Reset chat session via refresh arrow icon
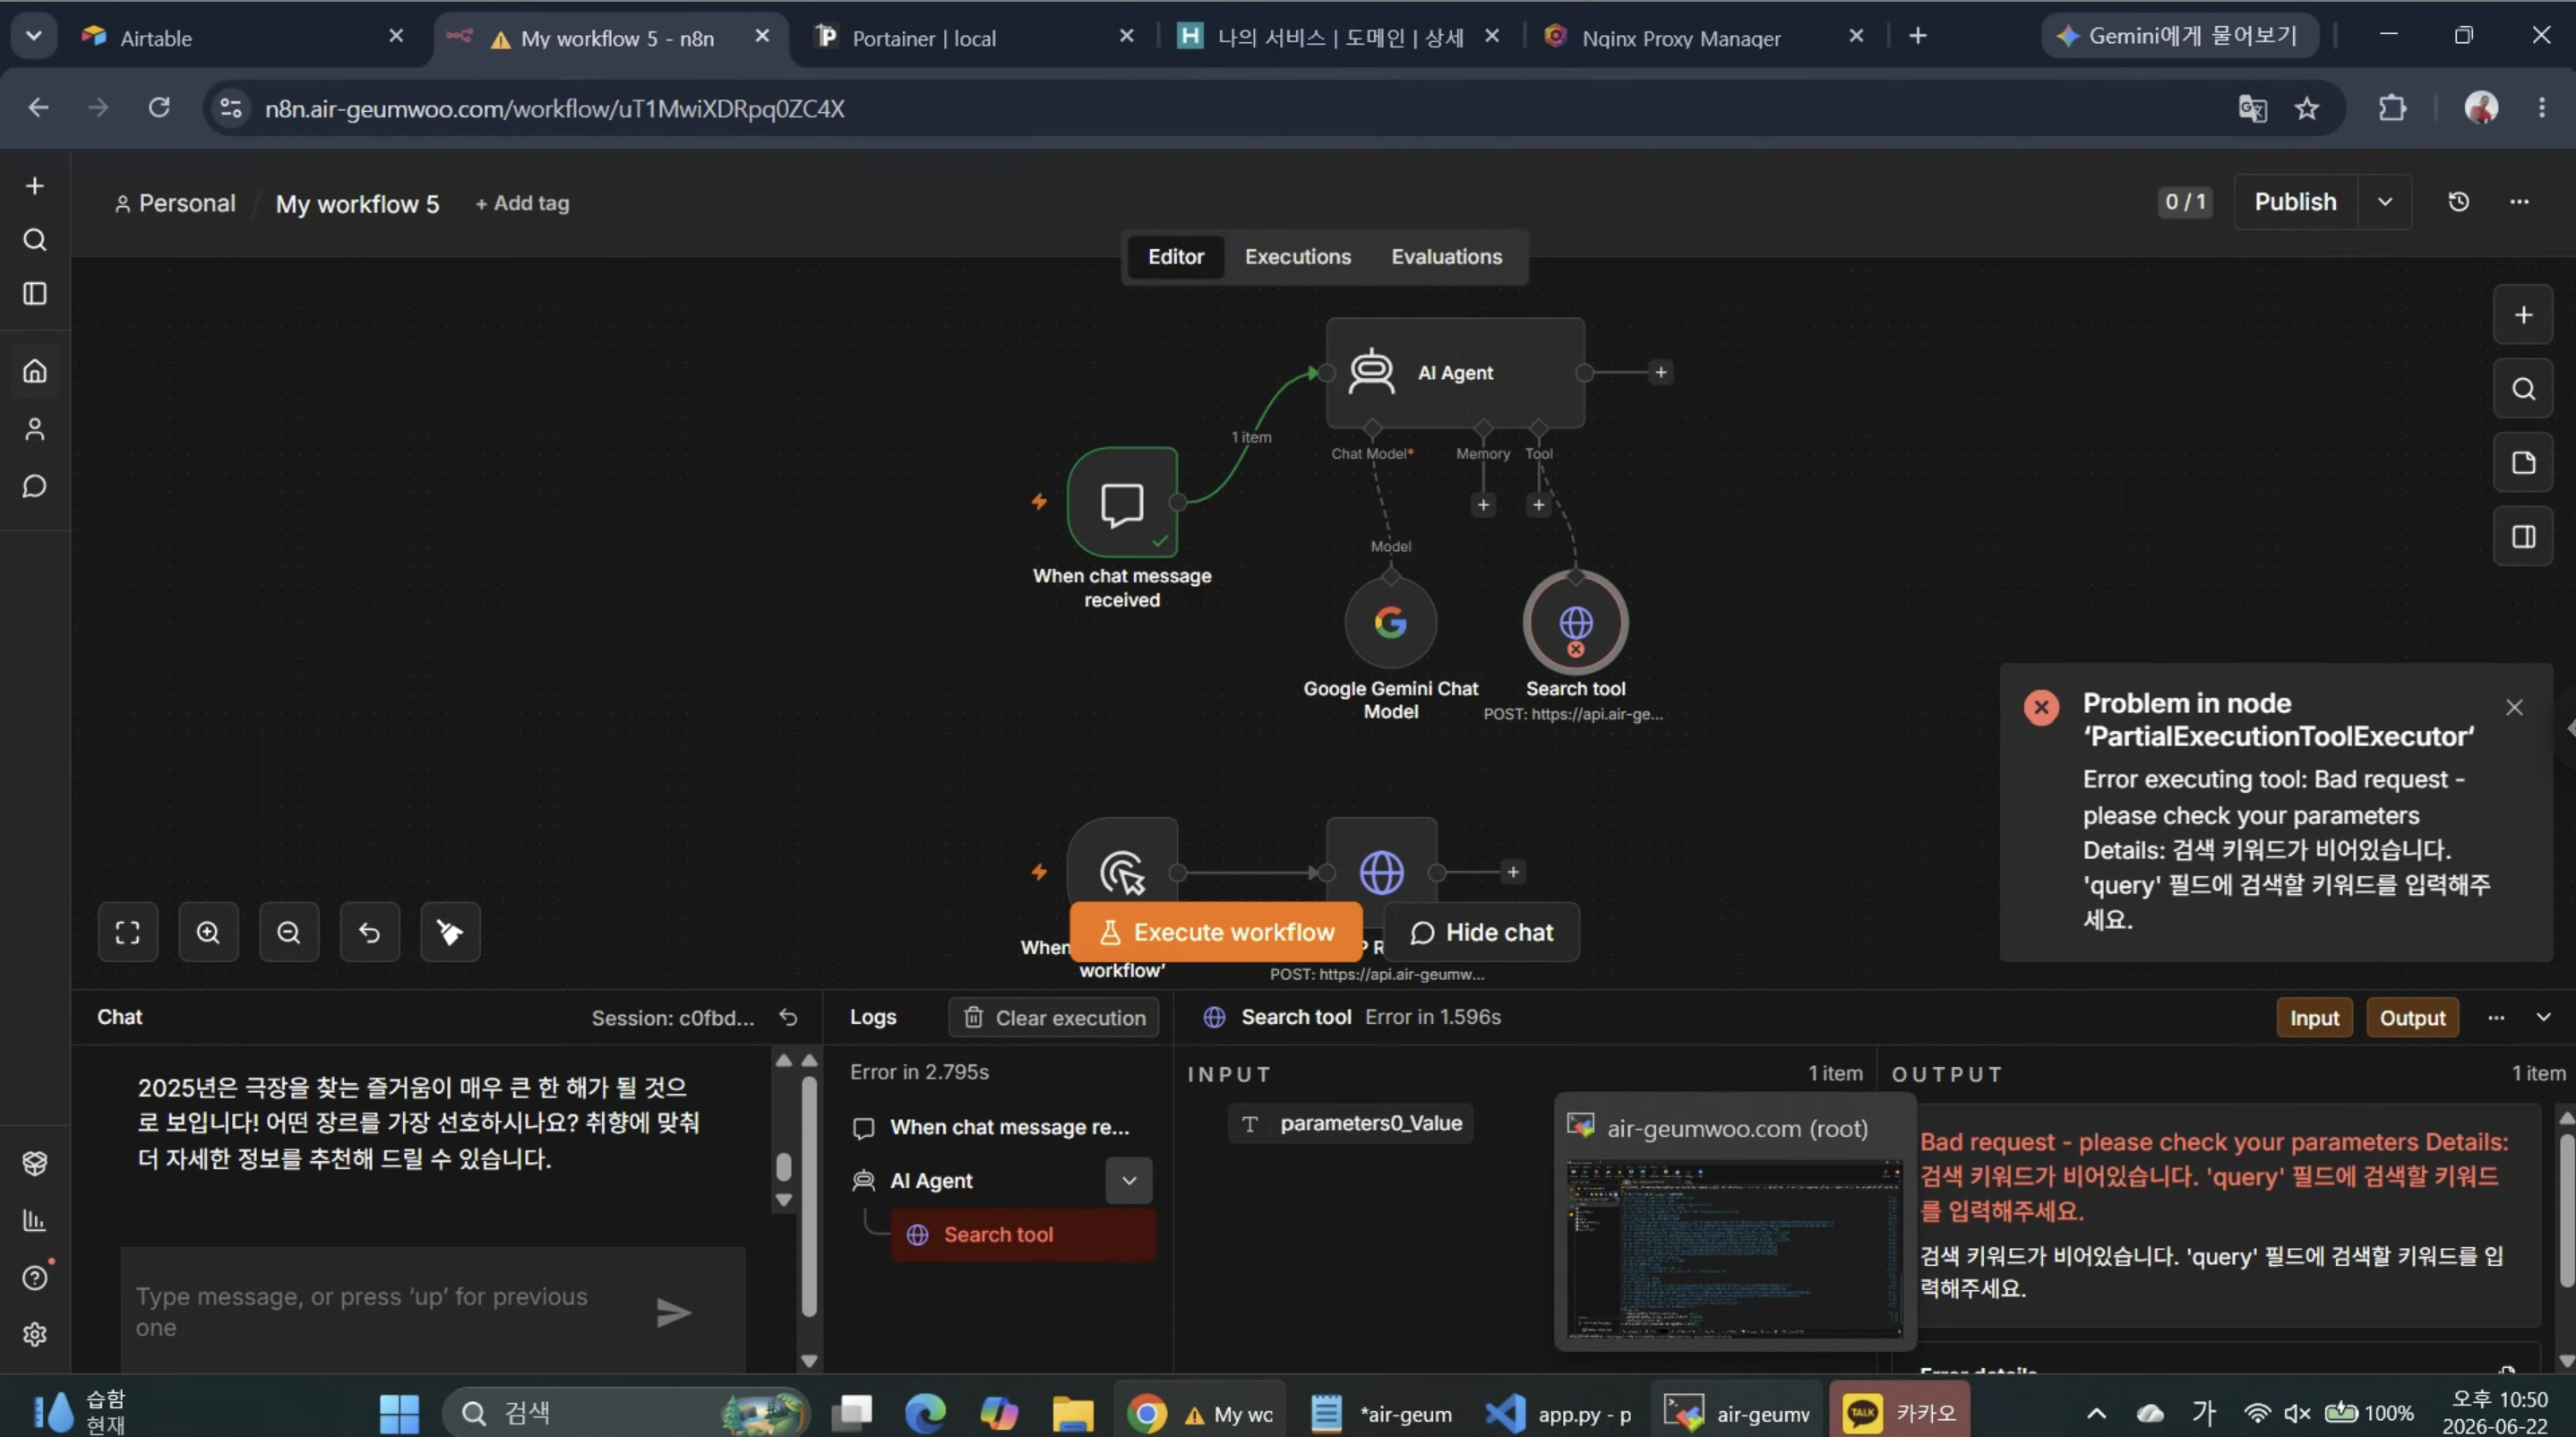This screenshot has height=1437, width=2576. 788,1017
